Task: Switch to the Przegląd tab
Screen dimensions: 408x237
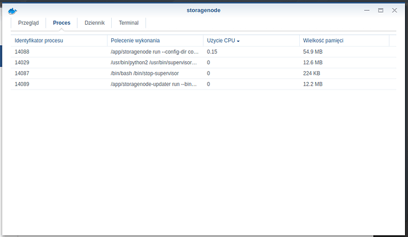Action: click(x=28, y=23)
